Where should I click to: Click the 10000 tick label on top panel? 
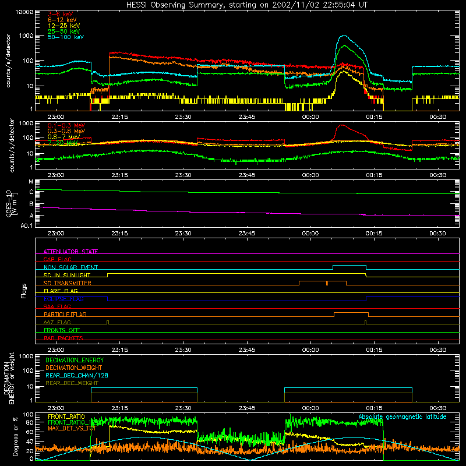coord(24,12)
